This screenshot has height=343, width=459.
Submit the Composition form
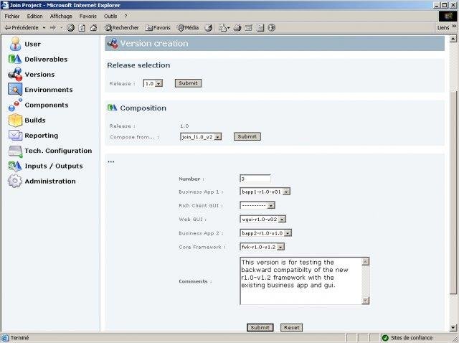click(247, 136)
